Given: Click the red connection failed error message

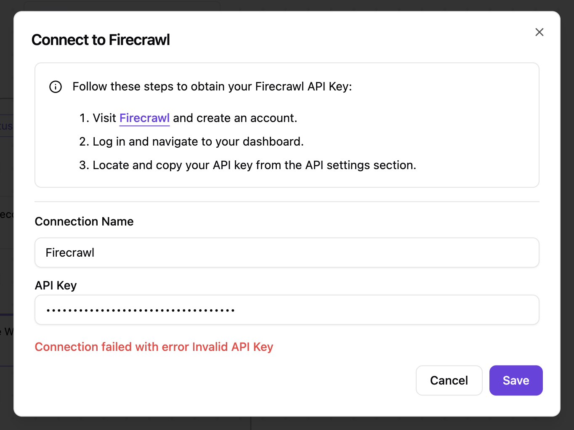Looking at the screenshot, I should 154,347.
